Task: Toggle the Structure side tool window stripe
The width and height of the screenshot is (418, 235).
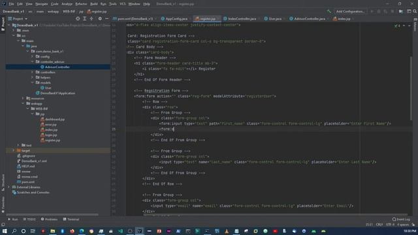Action: click(x=3, y=183)
